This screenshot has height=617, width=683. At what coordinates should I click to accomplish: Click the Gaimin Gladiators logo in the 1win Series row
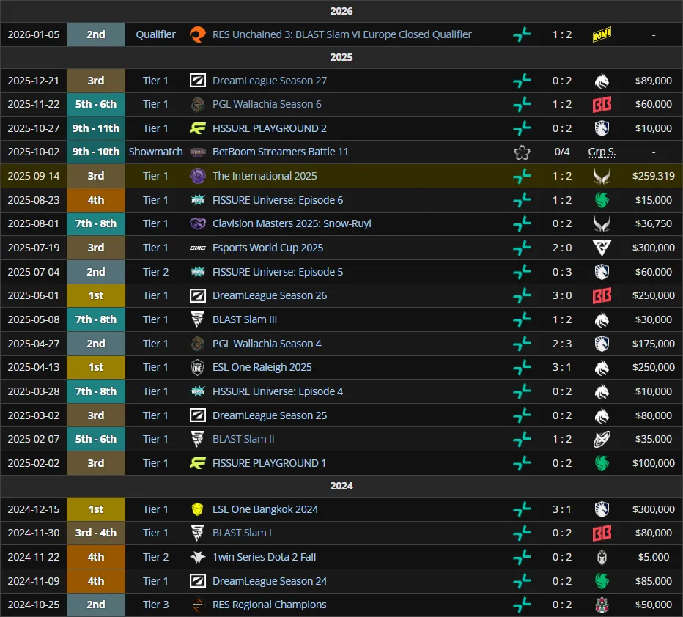[602, 557]
